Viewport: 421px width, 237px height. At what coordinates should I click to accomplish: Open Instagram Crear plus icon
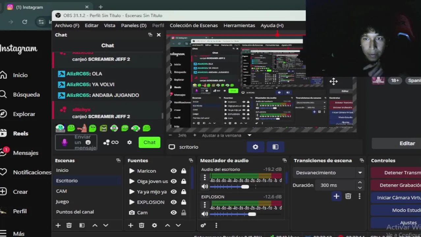point(3,192)
